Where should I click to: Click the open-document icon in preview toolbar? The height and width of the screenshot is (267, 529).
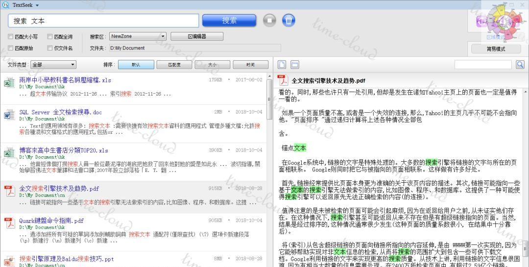(282, 65)
